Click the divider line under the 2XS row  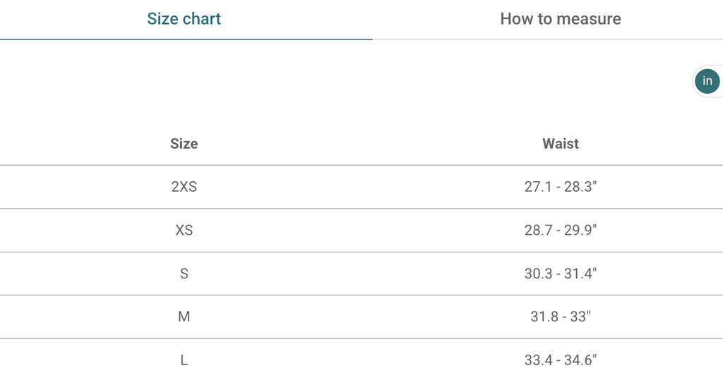[361, 209]
